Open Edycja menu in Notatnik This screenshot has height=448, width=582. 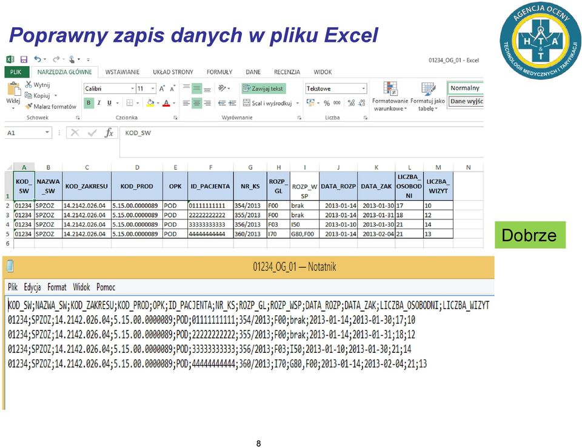(x=32, y=287)
